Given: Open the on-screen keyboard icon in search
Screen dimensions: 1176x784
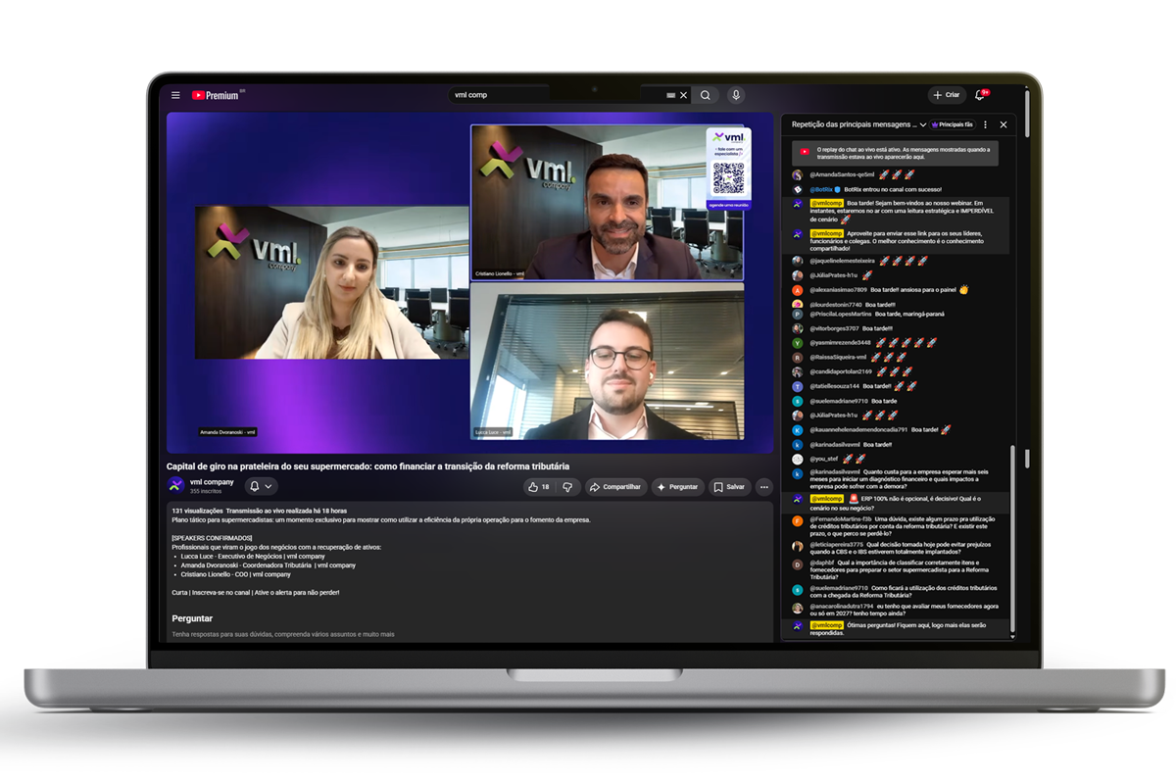Looking at the screenshot, I should 671,95.
